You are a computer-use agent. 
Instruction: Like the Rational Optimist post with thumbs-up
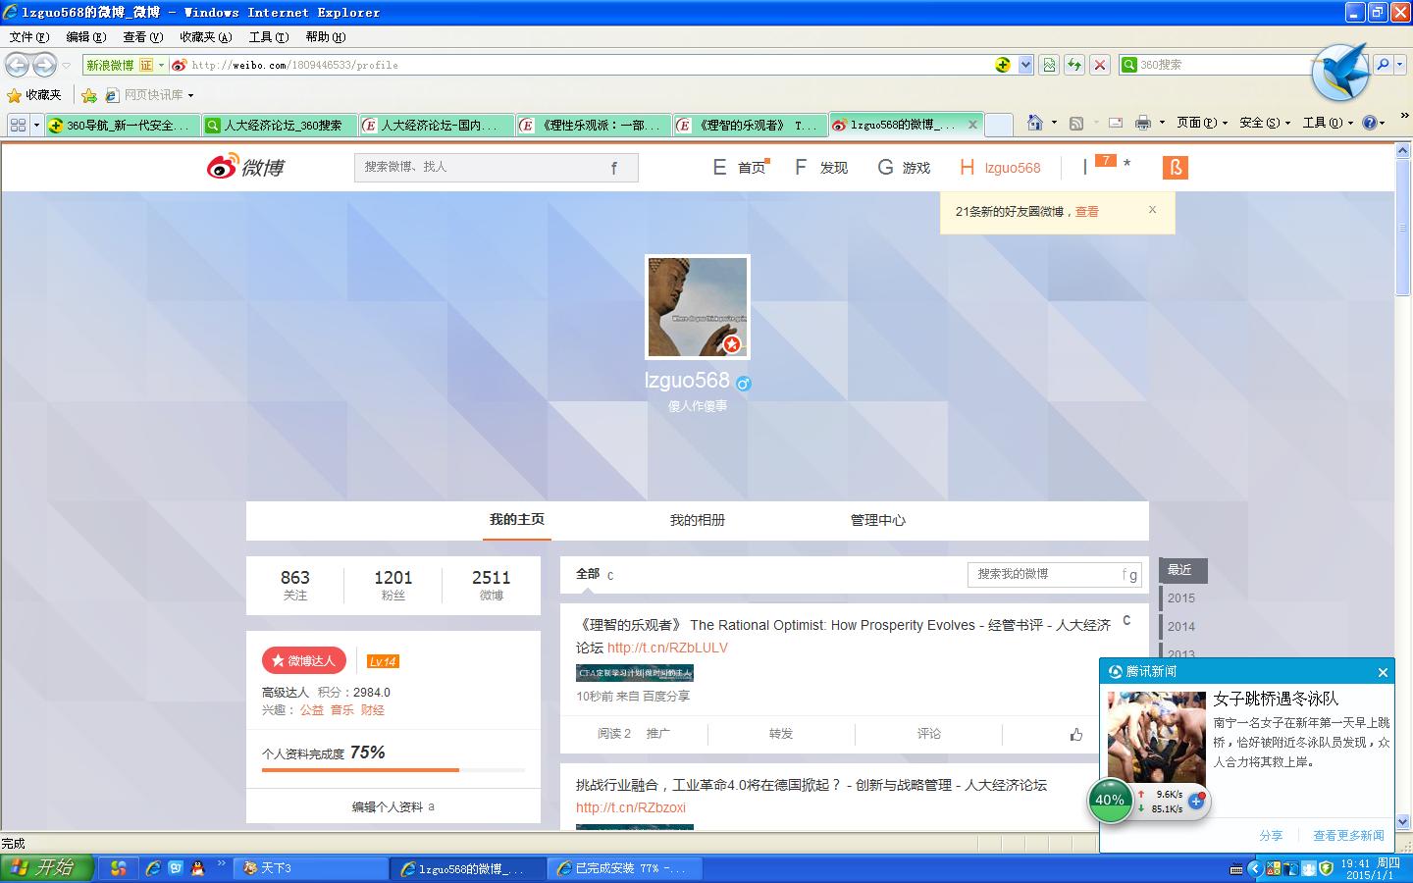pyautogui.click(x=1076, y=734)
